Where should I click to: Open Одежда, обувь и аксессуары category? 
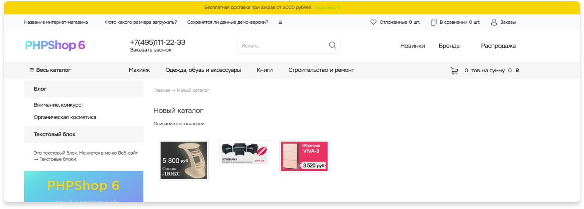pyautogui.click(x=203, y=70)
